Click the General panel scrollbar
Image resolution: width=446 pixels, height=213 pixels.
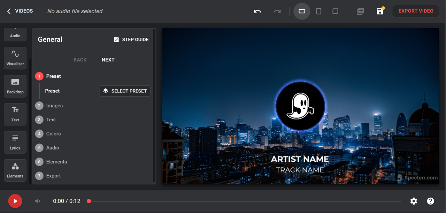155,106
